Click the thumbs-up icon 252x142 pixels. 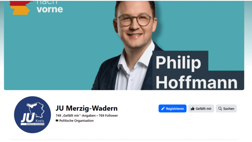pyautogui.click(x=193, y=109)
